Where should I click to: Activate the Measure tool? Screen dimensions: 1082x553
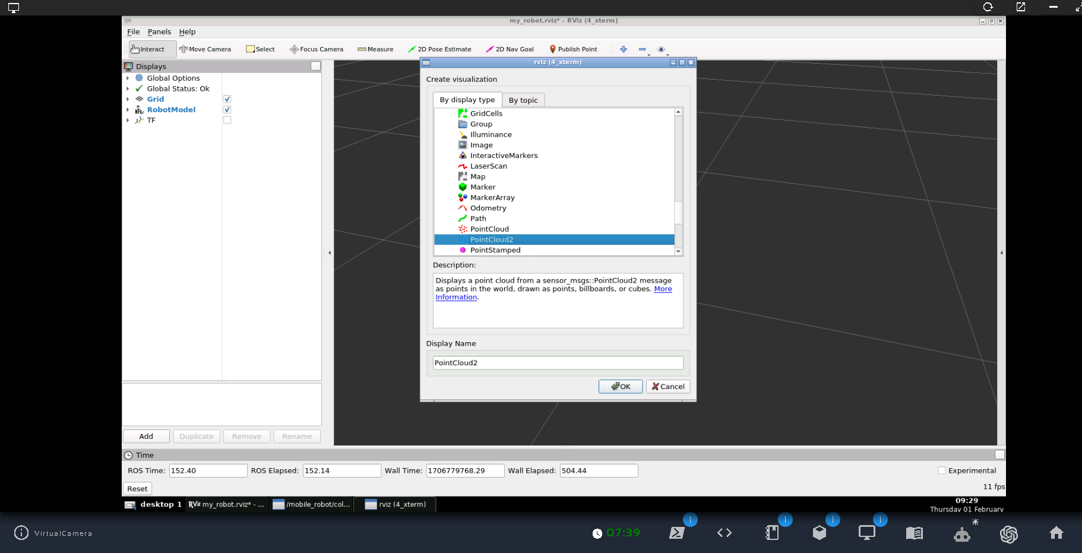tap(375, 49)
